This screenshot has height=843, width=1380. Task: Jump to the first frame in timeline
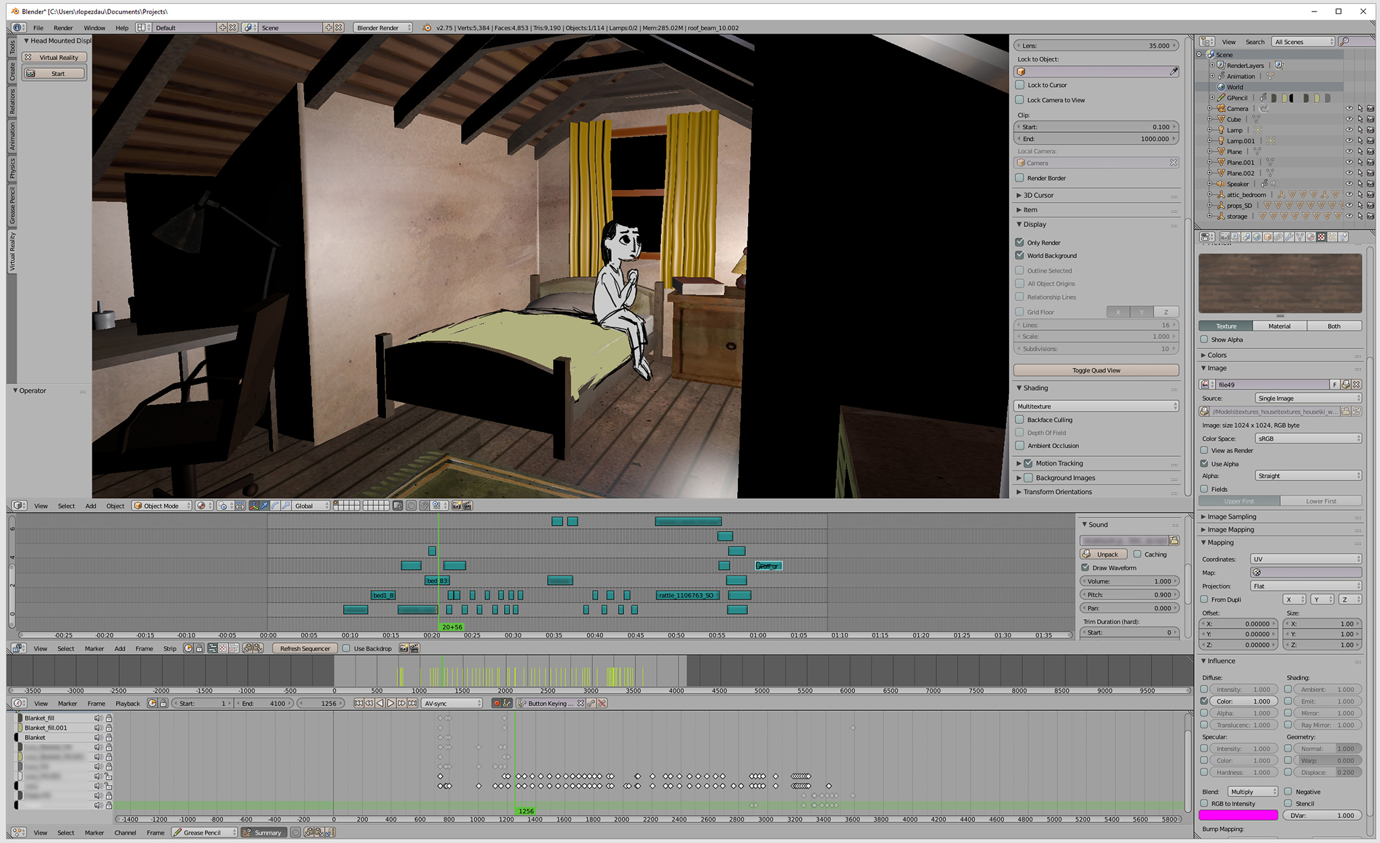tap(358, 703)
